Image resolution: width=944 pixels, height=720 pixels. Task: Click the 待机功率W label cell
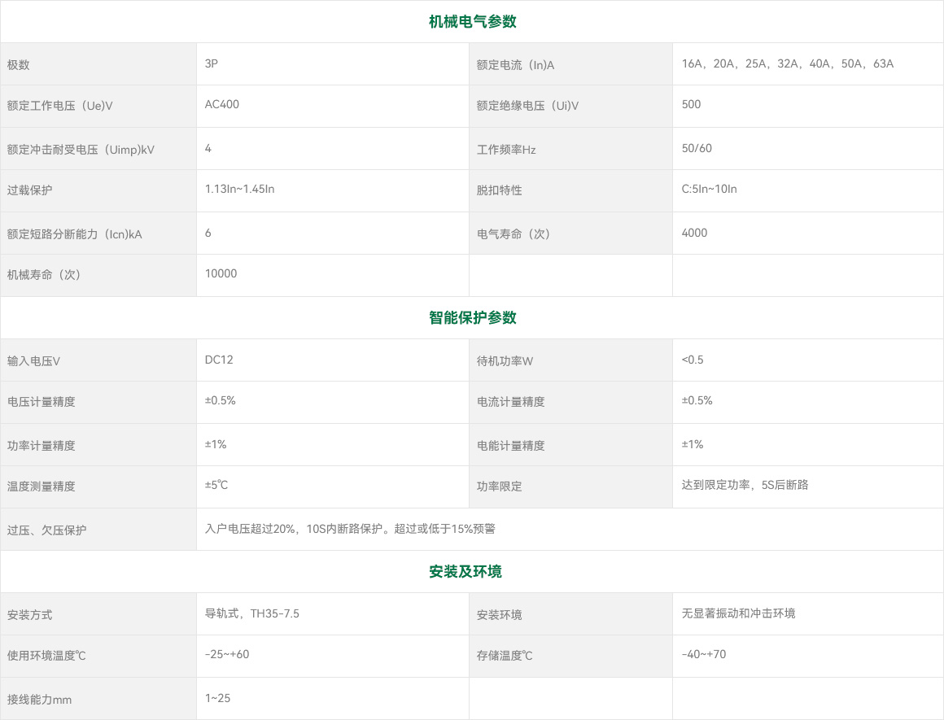point(505,361)
